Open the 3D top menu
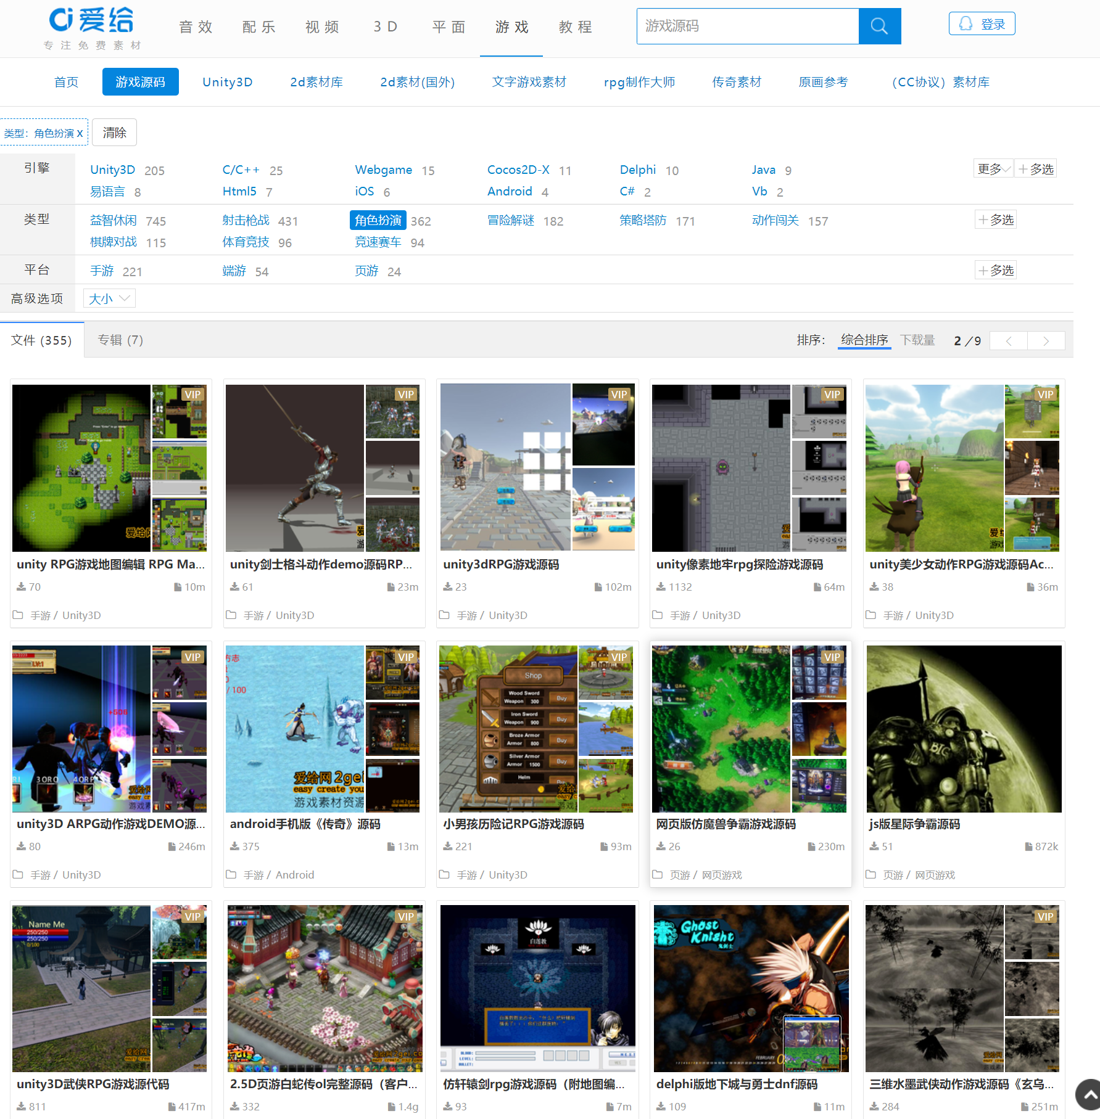 (x=386, y=27)
